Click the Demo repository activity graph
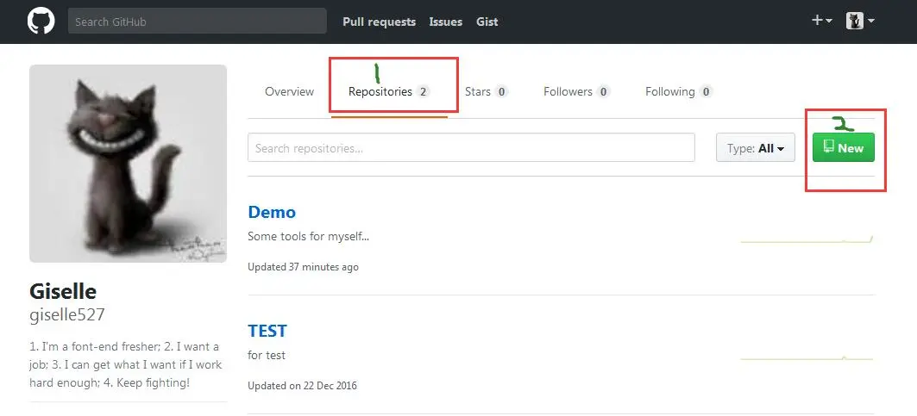The width and height of the screenshot is (917, 416). (807, 239)
